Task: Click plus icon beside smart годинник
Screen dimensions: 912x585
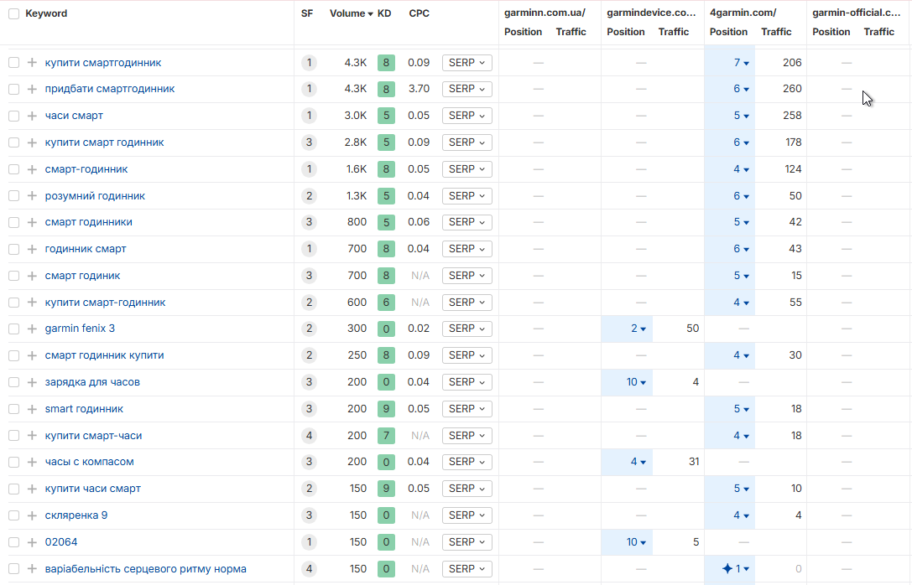Action: click(x=32, y=408)
